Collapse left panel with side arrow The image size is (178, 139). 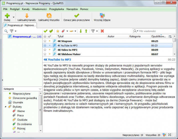click(3, 80)
